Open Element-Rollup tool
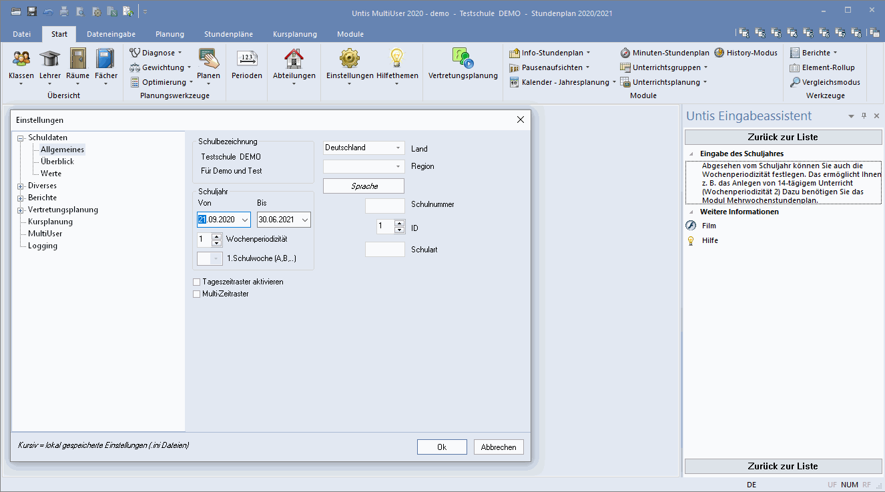 (822, 67)
